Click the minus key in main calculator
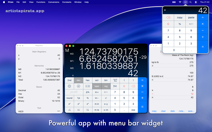This screenshot has width=212, height=132. [x=142, y=92]
